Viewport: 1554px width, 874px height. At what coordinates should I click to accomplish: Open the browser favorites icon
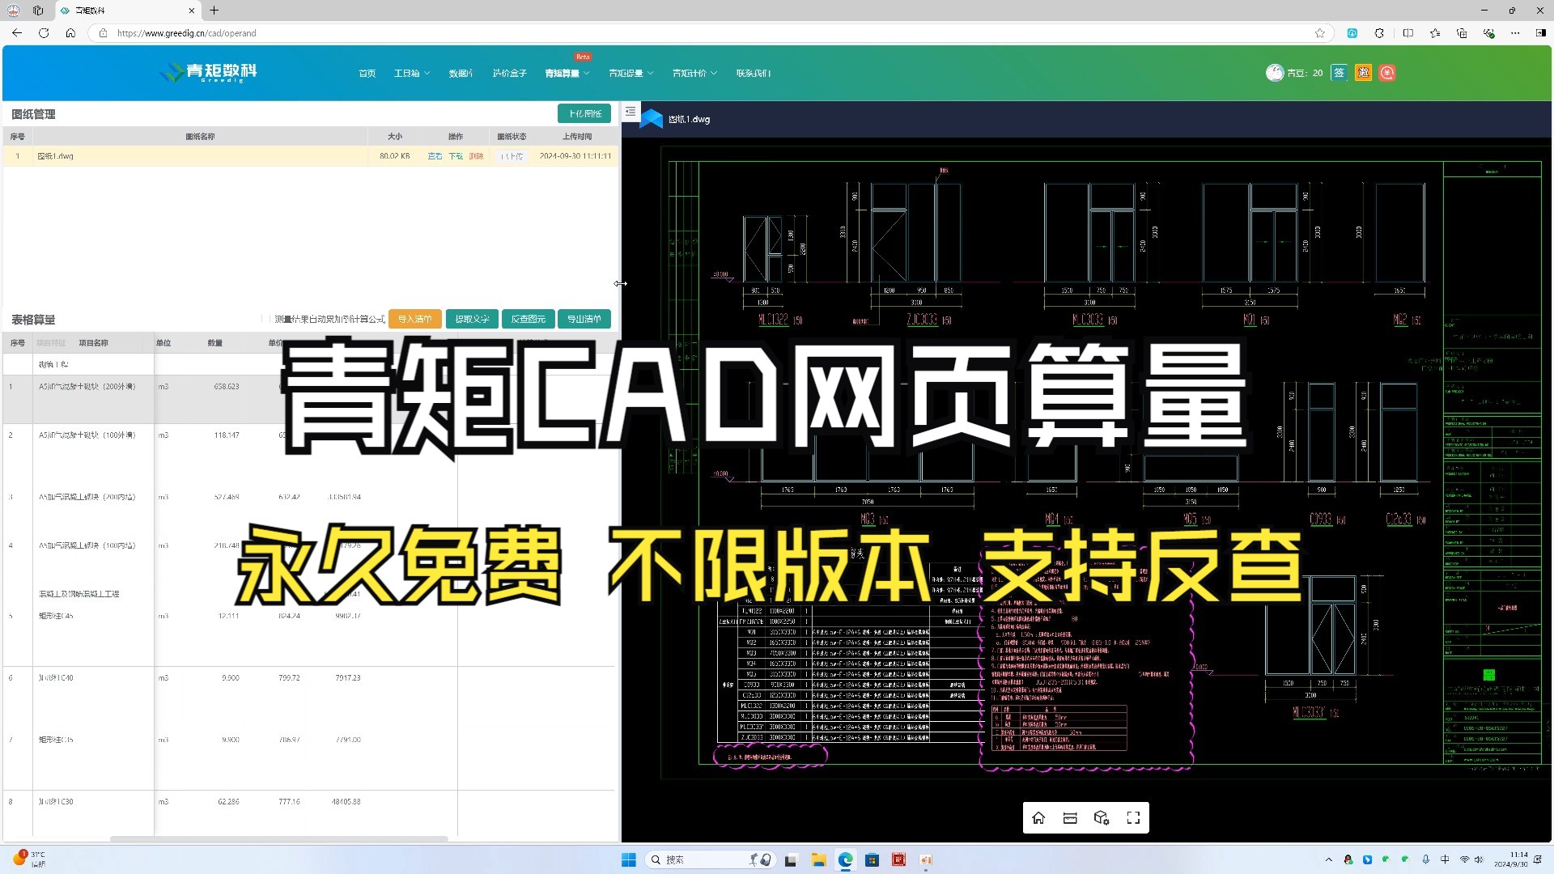click(x=1435, y=33)
